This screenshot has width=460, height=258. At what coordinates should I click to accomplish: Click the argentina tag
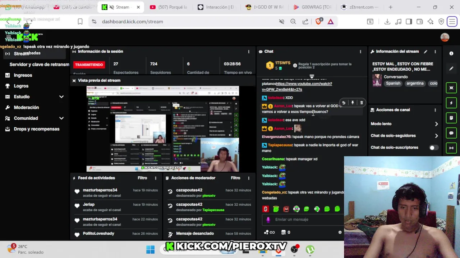click(415, 83)
